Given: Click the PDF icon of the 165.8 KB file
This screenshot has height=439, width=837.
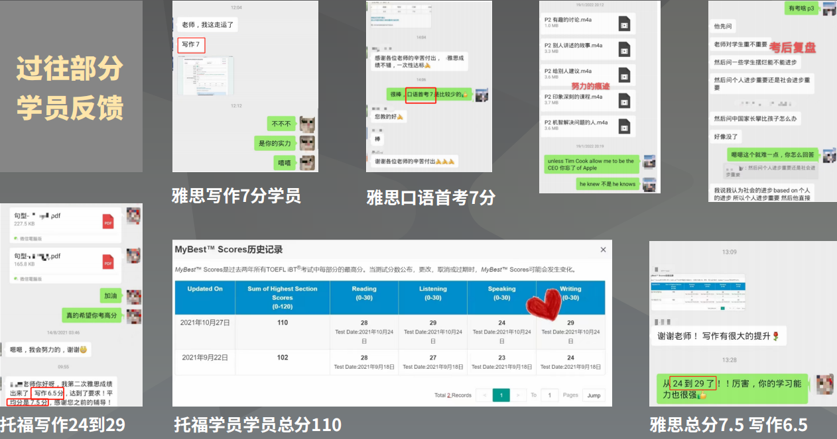Looking at the screenshot, I should [108, 263].
